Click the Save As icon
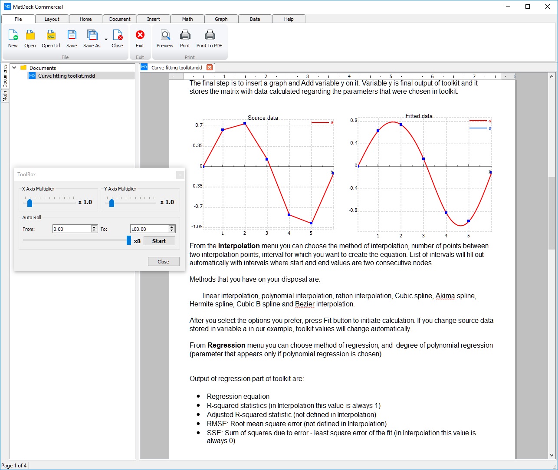 (x=92, y=39)
